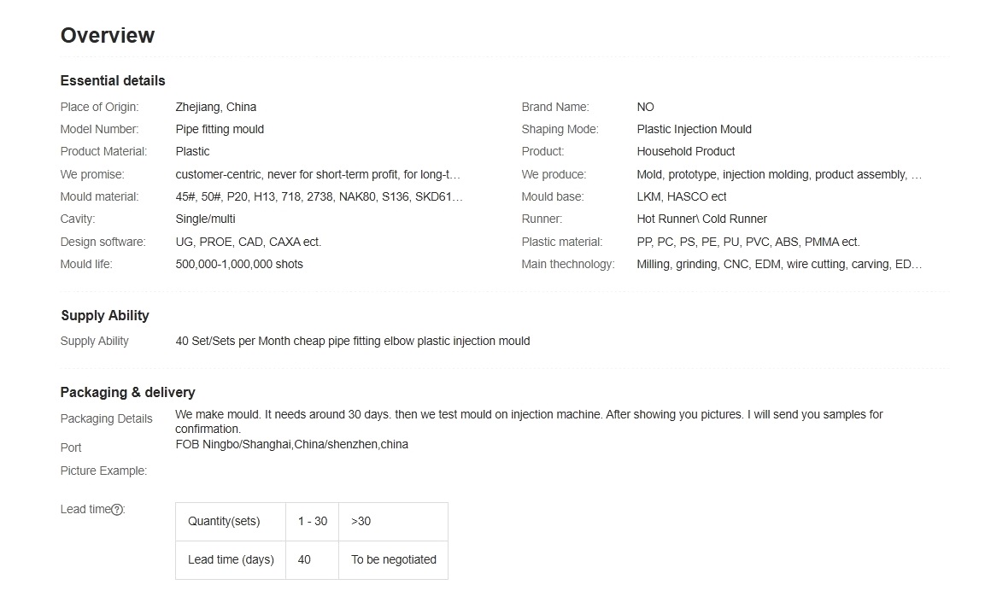Click the Overview heading
The height and width of the screenshot is (614, 991).
click(x=108, y=36)
